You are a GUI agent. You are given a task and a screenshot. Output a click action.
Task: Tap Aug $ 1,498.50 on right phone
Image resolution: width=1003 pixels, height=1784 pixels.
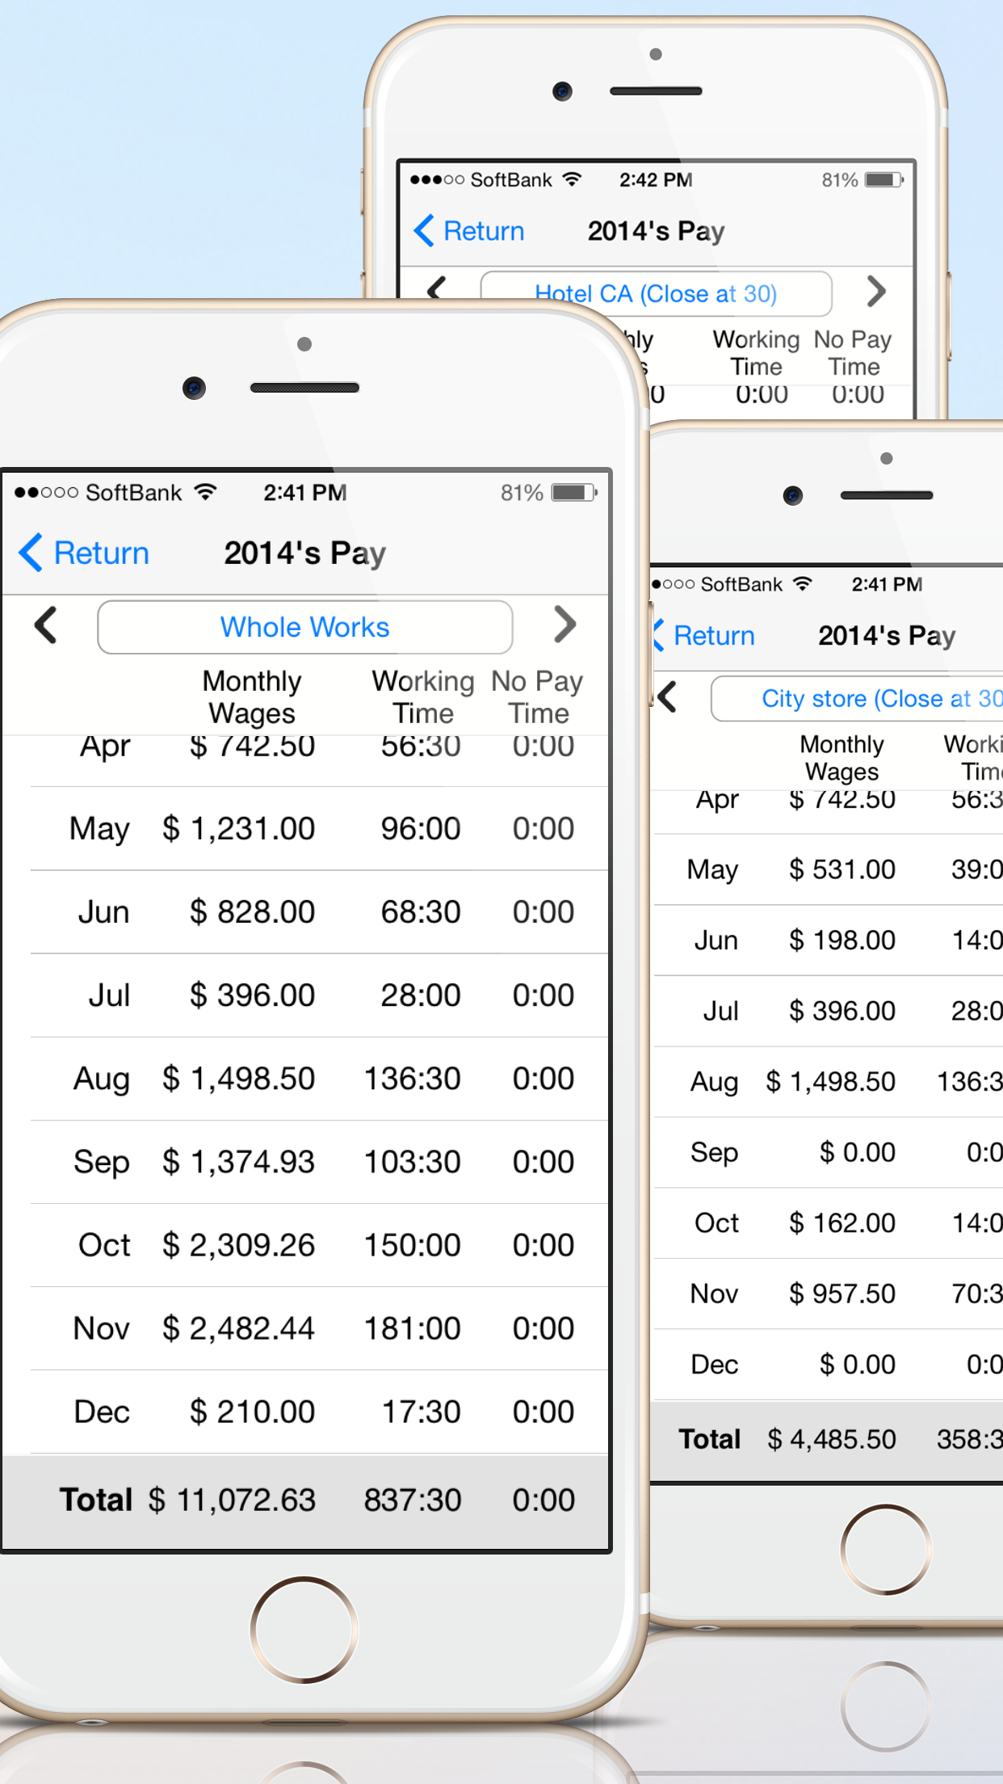coord(828,1082)
